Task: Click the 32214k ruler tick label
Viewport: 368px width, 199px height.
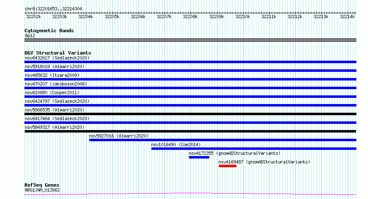Action: click(347, 17)
